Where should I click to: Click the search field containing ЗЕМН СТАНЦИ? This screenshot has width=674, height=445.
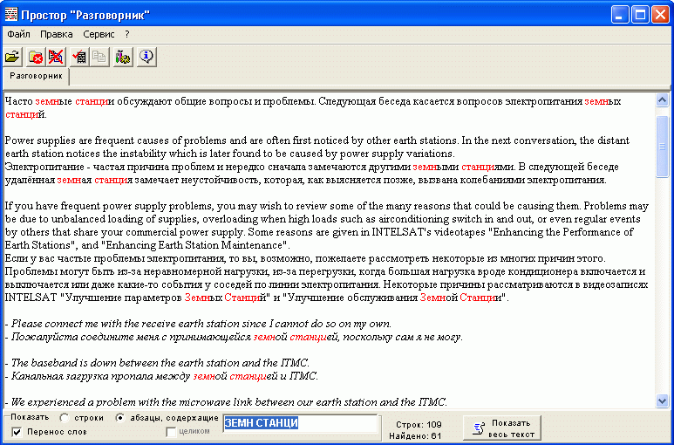(301, 423)
